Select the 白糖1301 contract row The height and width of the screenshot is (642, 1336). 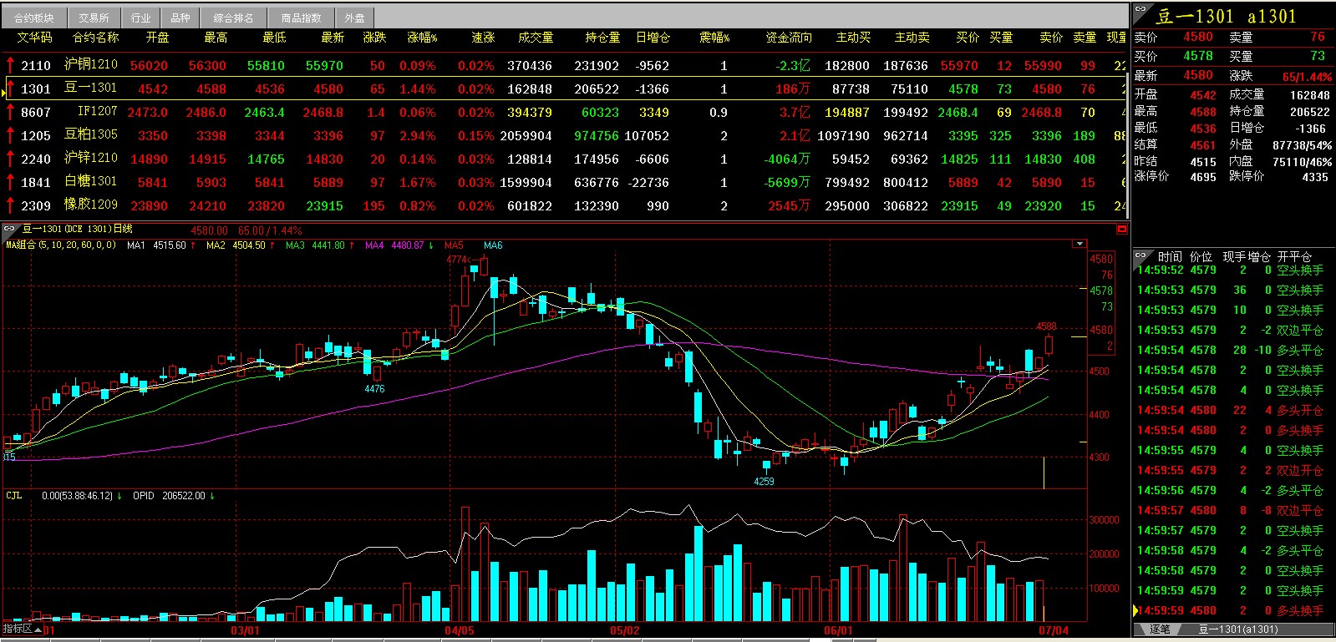click(x=91, y=182)
